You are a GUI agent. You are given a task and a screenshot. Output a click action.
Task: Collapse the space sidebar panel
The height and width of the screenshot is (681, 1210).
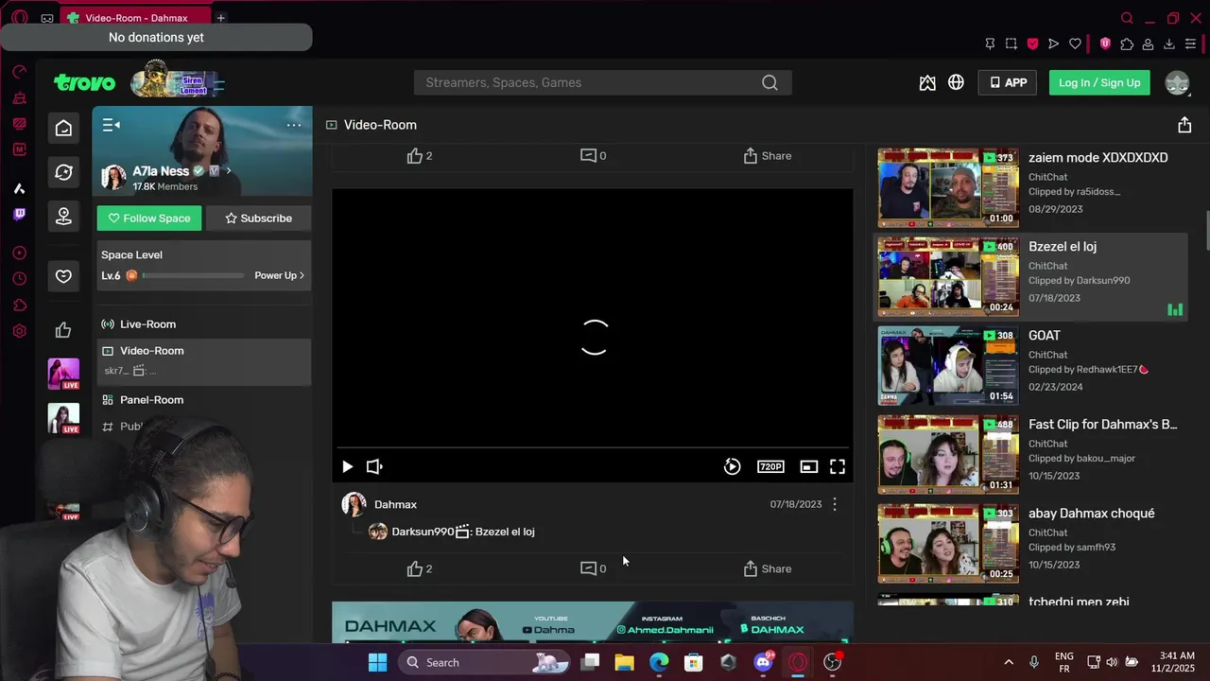(111, 125)
